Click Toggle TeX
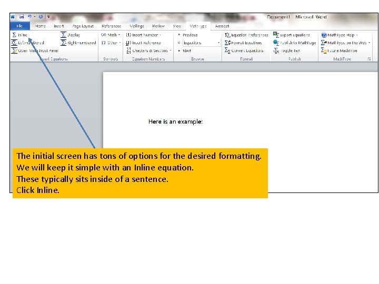Screen dimensions: 379x284 click(287, 50)
